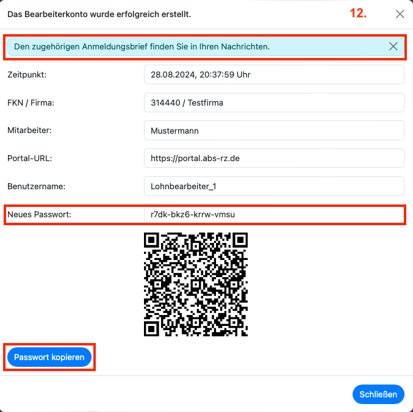Click the QR code image
The image size is (413, 412).
click(196, 284)
